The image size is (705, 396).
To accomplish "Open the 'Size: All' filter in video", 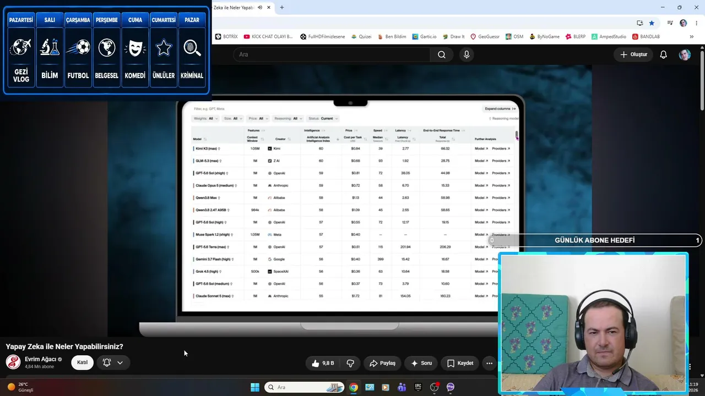I will tap(234, 118).
